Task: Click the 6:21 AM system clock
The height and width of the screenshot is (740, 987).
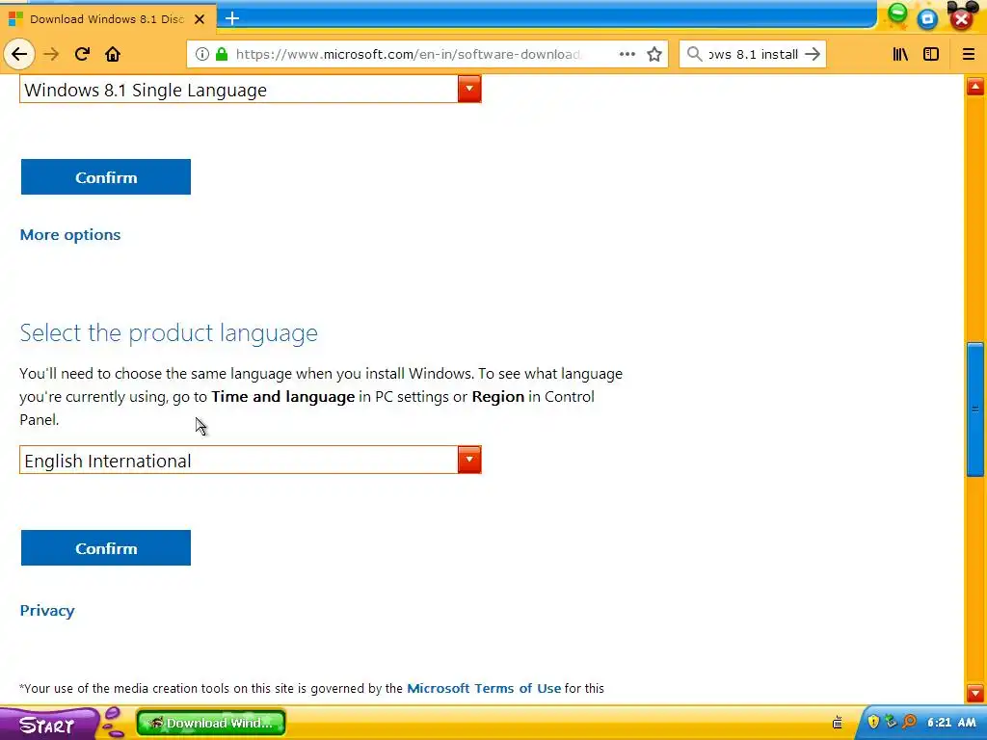Action: coord(951,723)
